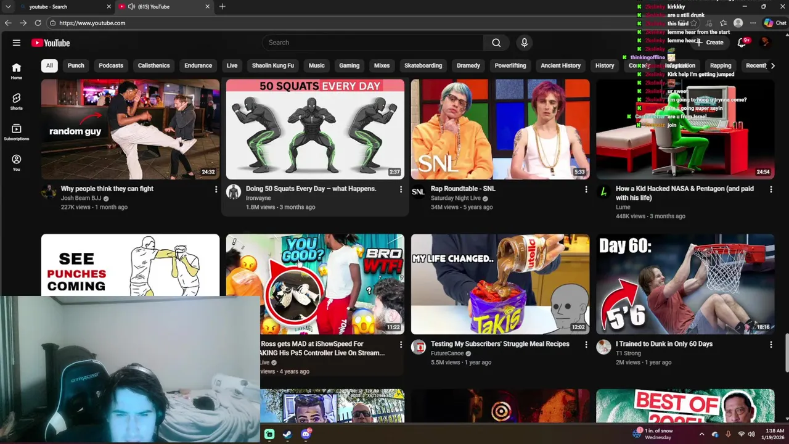The width and height of the screenshot is (789, 444).
Task: Open Copilot Chat in the browser
Action: [775, 23]
